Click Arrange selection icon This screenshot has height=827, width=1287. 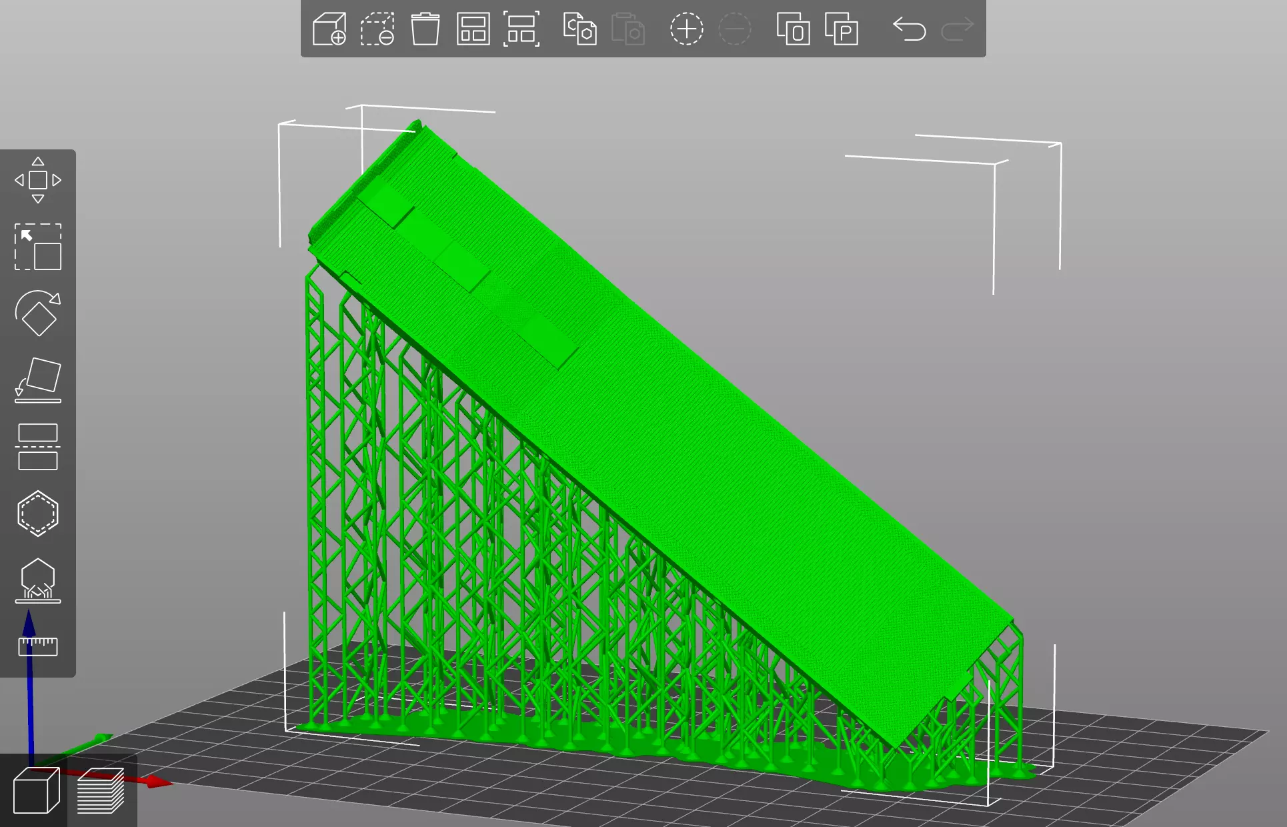pyautogui.click(x=521, y=29)
